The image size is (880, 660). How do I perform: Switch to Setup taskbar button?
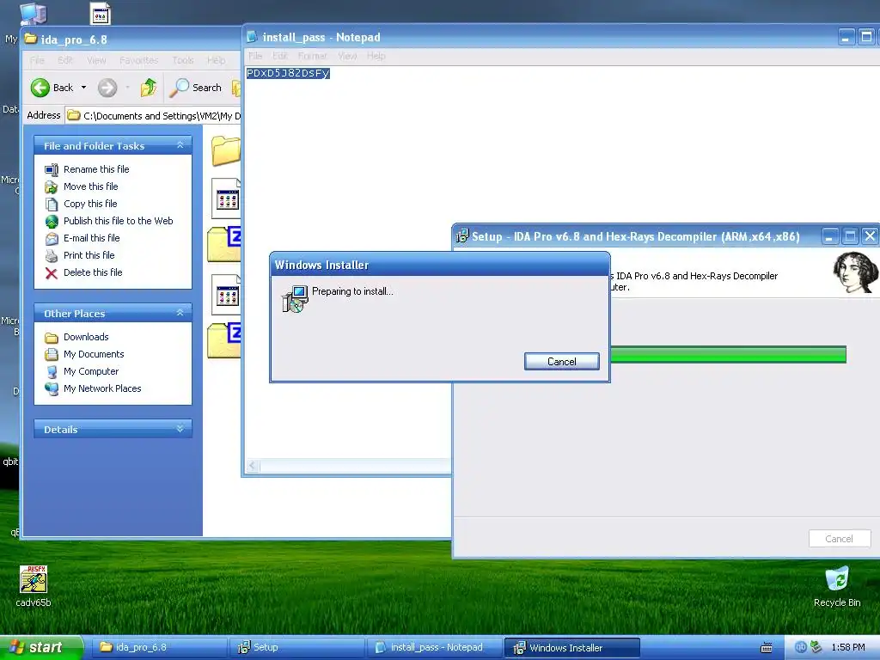coord(297,647)
